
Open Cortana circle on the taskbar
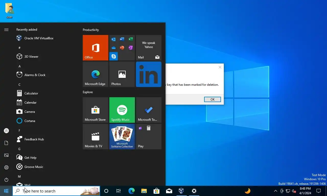click(106, 191)
